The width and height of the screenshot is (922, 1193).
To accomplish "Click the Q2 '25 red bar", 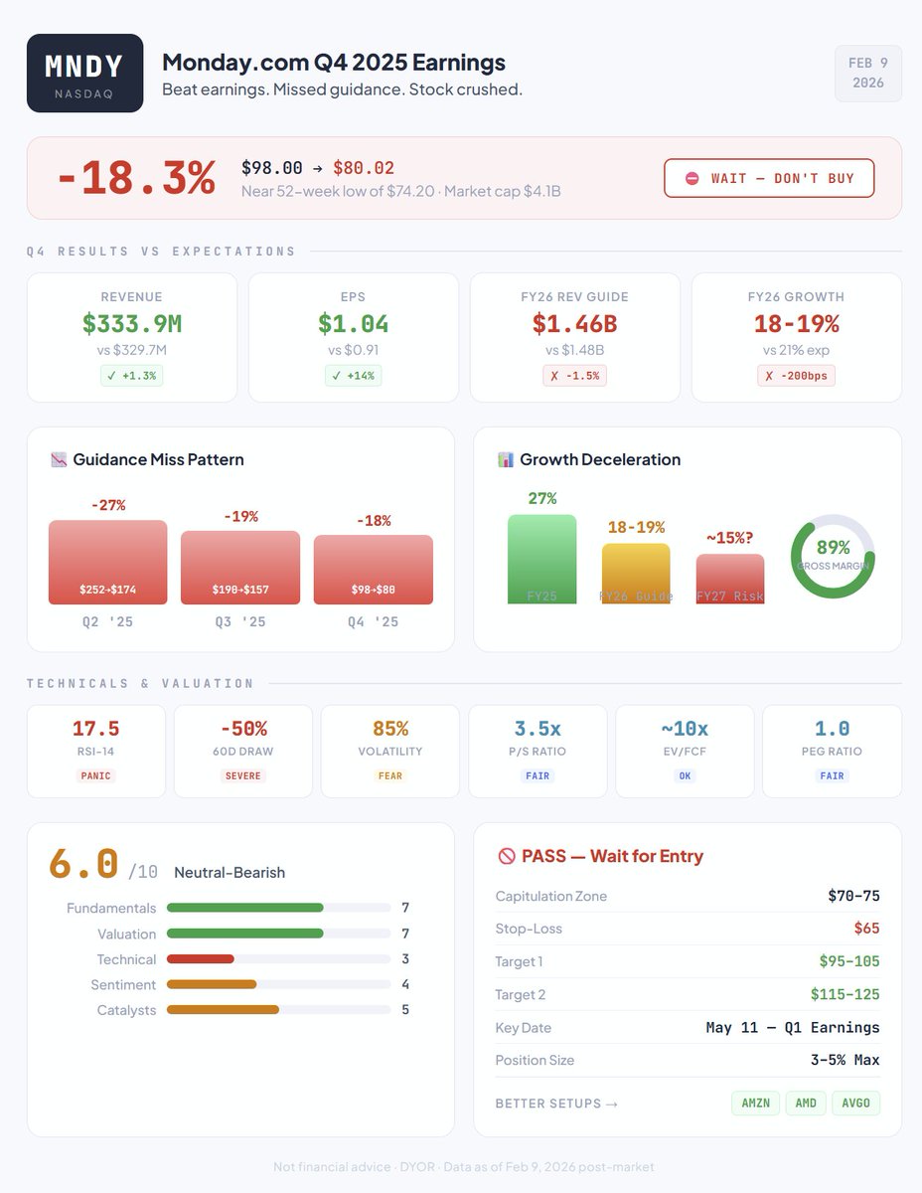I will [x=108, y=562].
